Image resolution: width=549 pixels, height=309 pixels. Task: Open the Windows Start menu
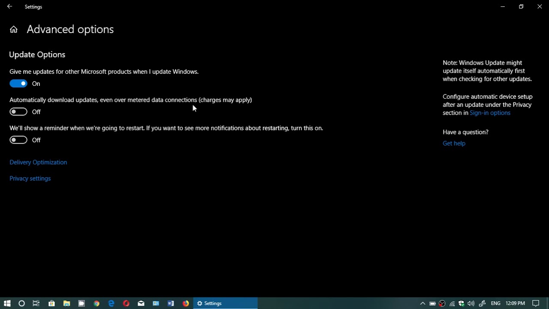[7, 303]
